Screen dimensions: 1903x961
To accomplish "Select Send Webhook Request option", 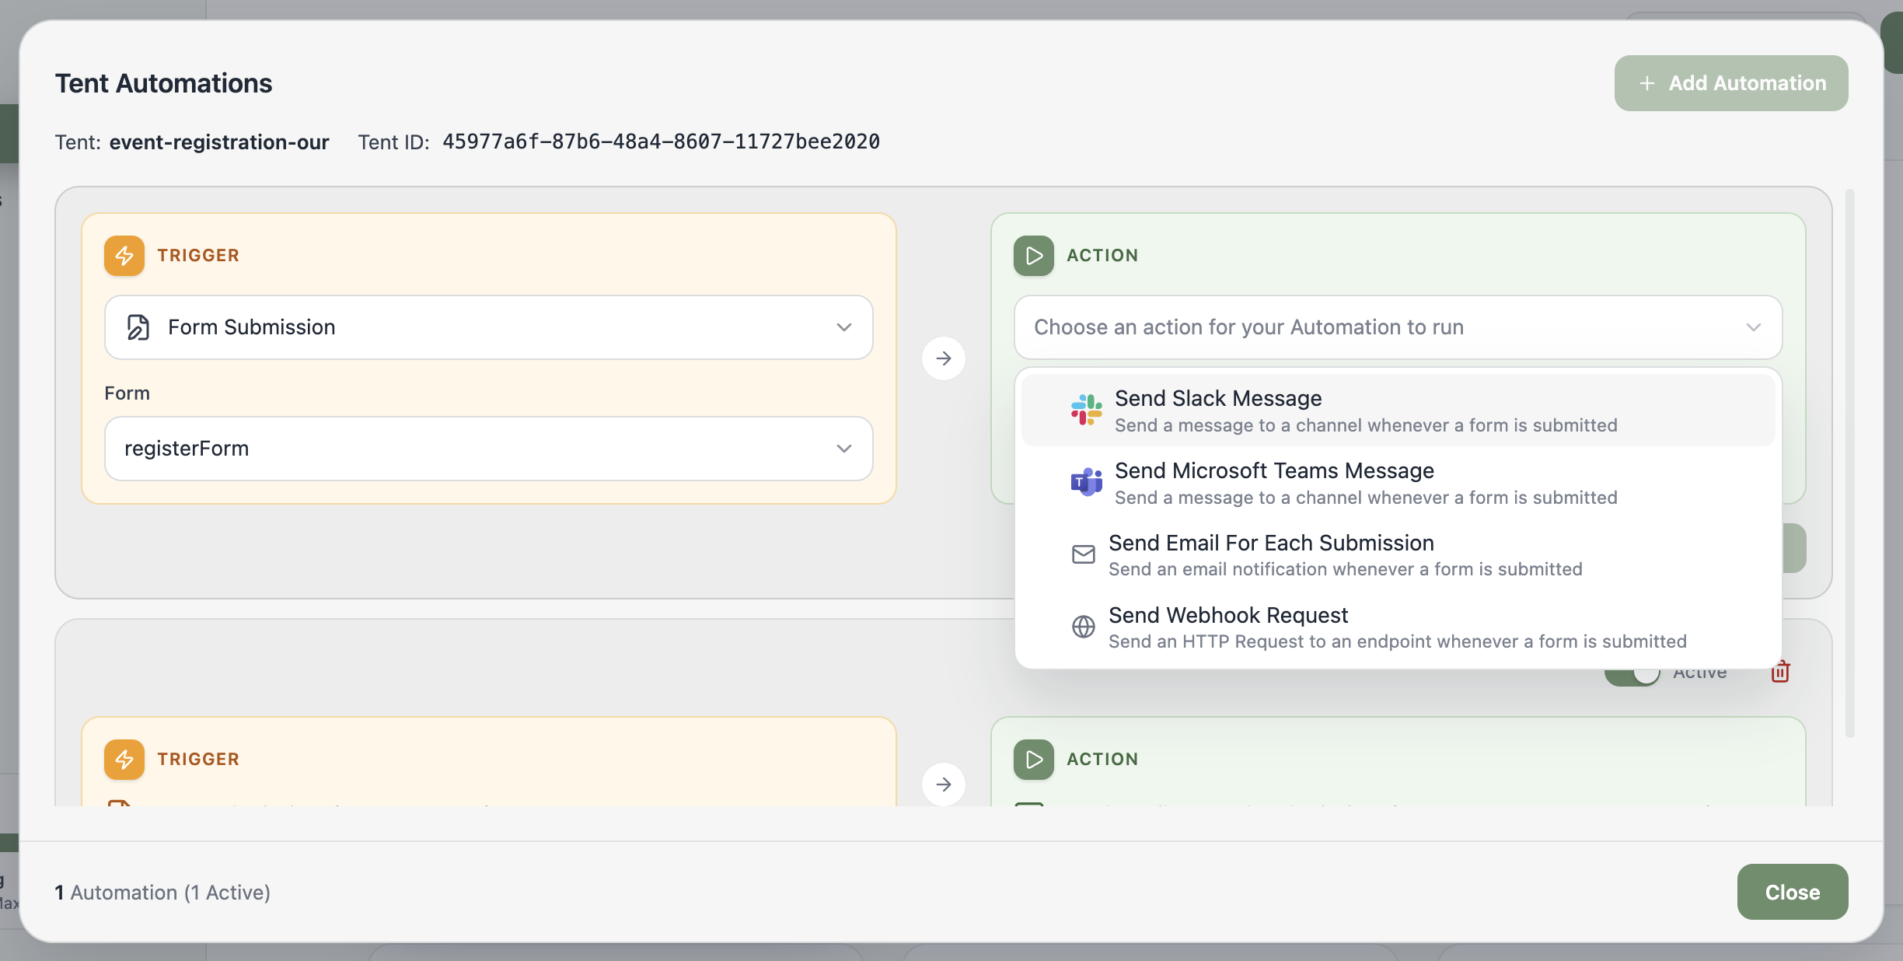I will click(x=1398, y=627).
